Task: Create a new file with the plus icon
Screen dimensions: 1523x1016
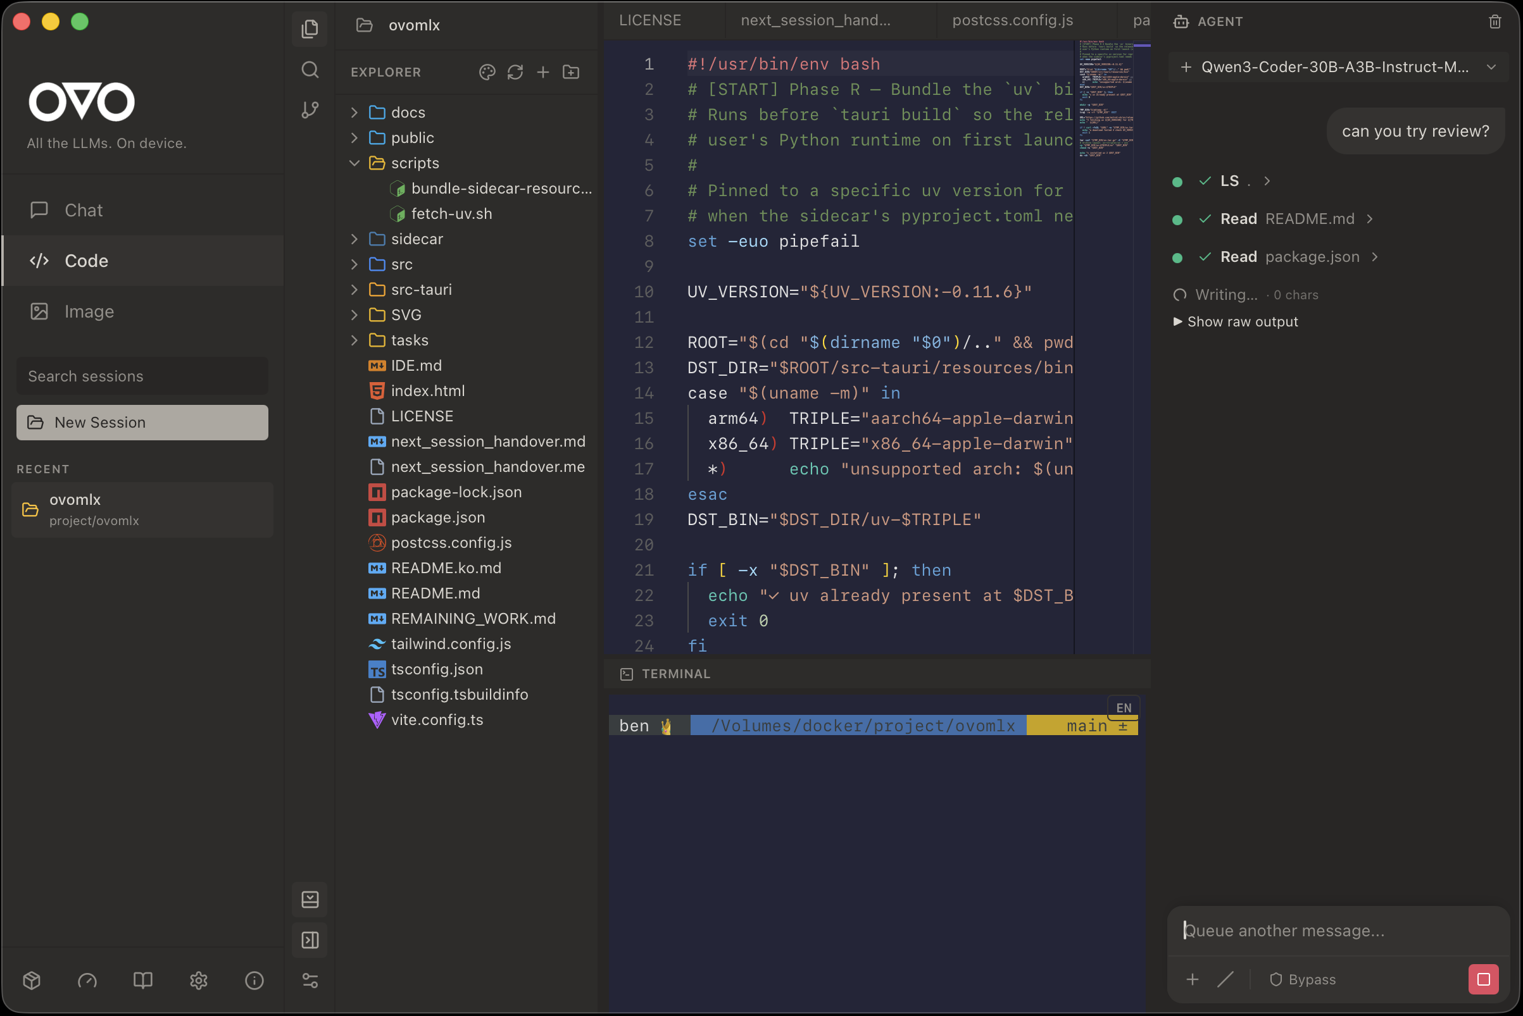Action: [x=542, y=72]
